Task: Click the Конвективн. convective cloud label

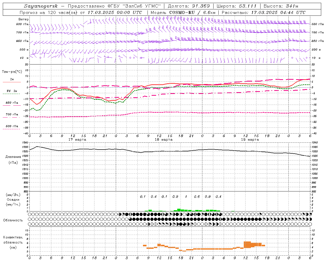Action: (13, 237)
